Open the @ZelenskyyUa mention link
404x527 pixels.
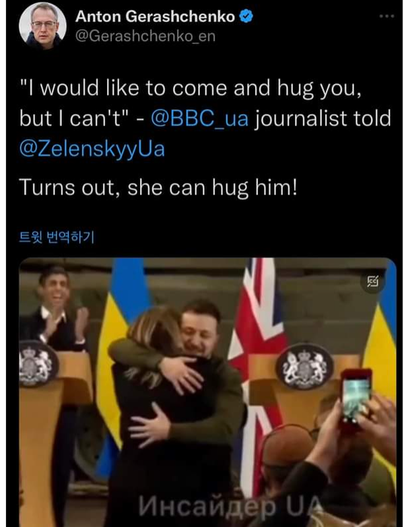tap(92, 149)
